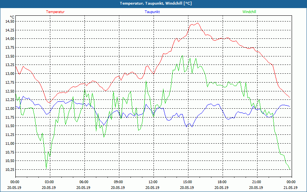Click the 10,50 y-axis value
This screenshot has width=307, height=192.
(x=10, y=161)
